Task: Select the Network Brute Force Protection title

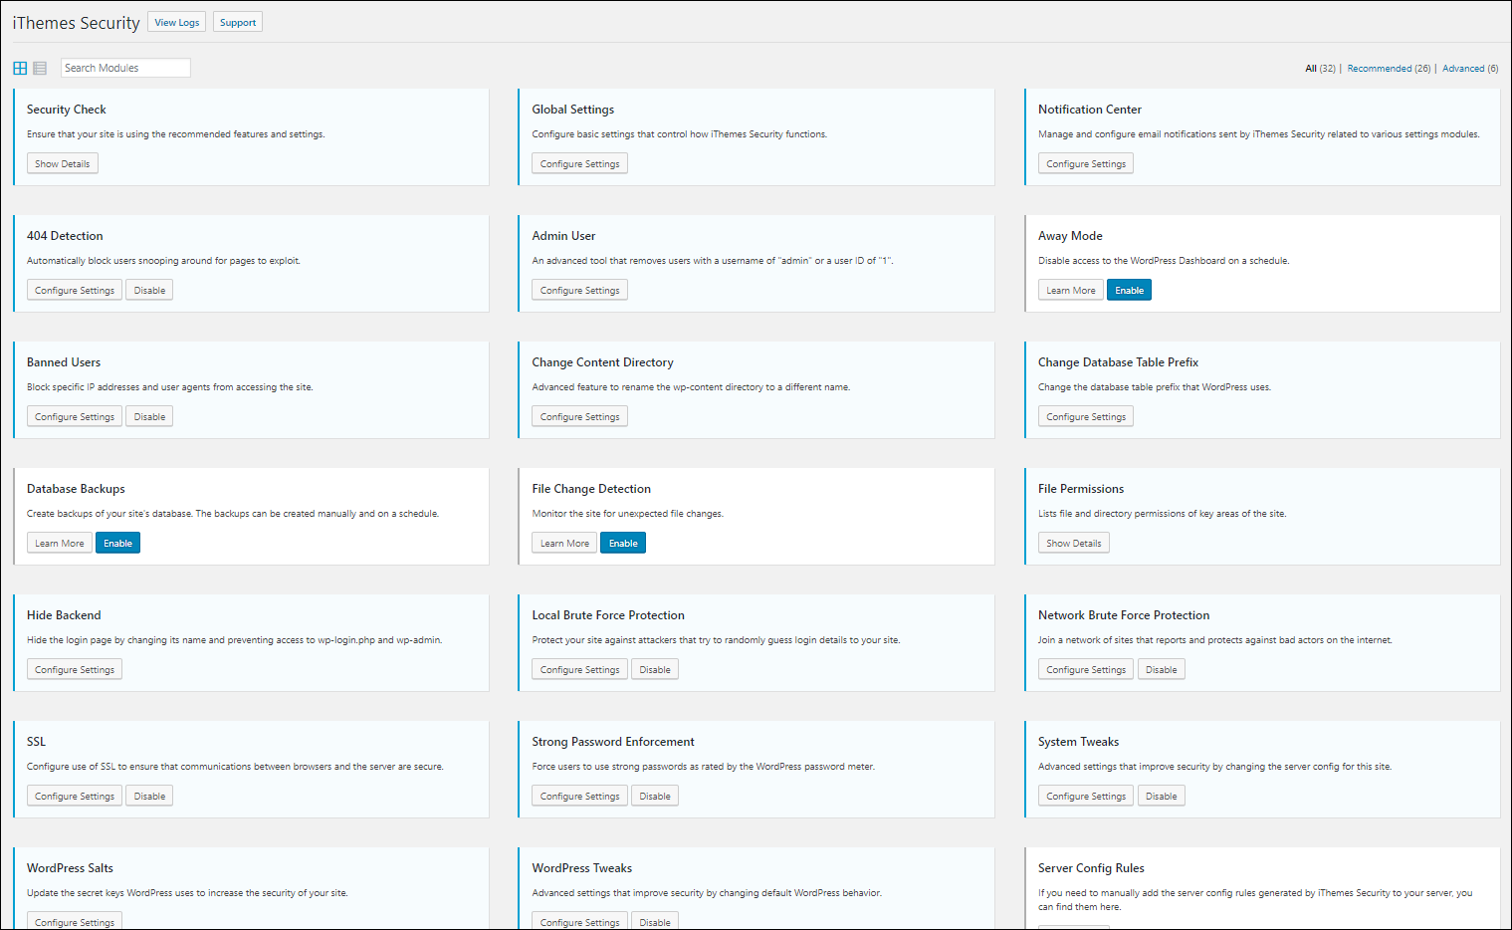Action: (x=1124, y=615)
